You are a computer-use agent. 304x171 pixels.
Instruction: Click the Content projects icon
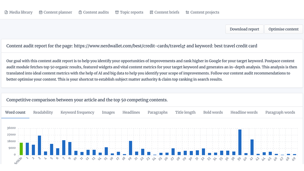pyautogui.click(x=187, y=13)
